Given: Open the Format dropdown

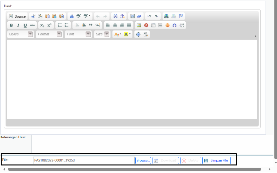Looking at the screenshot, I should click(x=49, y=34).
